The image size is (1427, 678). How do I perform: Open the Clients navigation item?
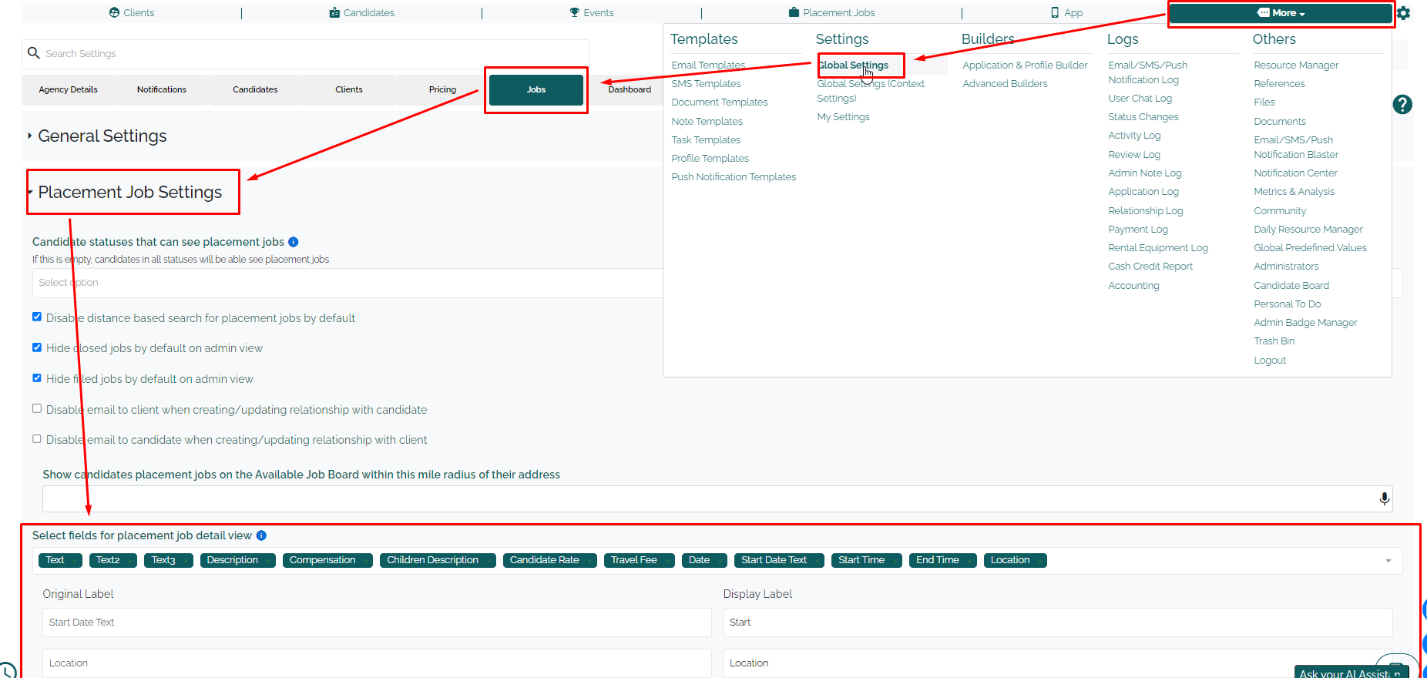pyautogui.click(x=132, y=13)
